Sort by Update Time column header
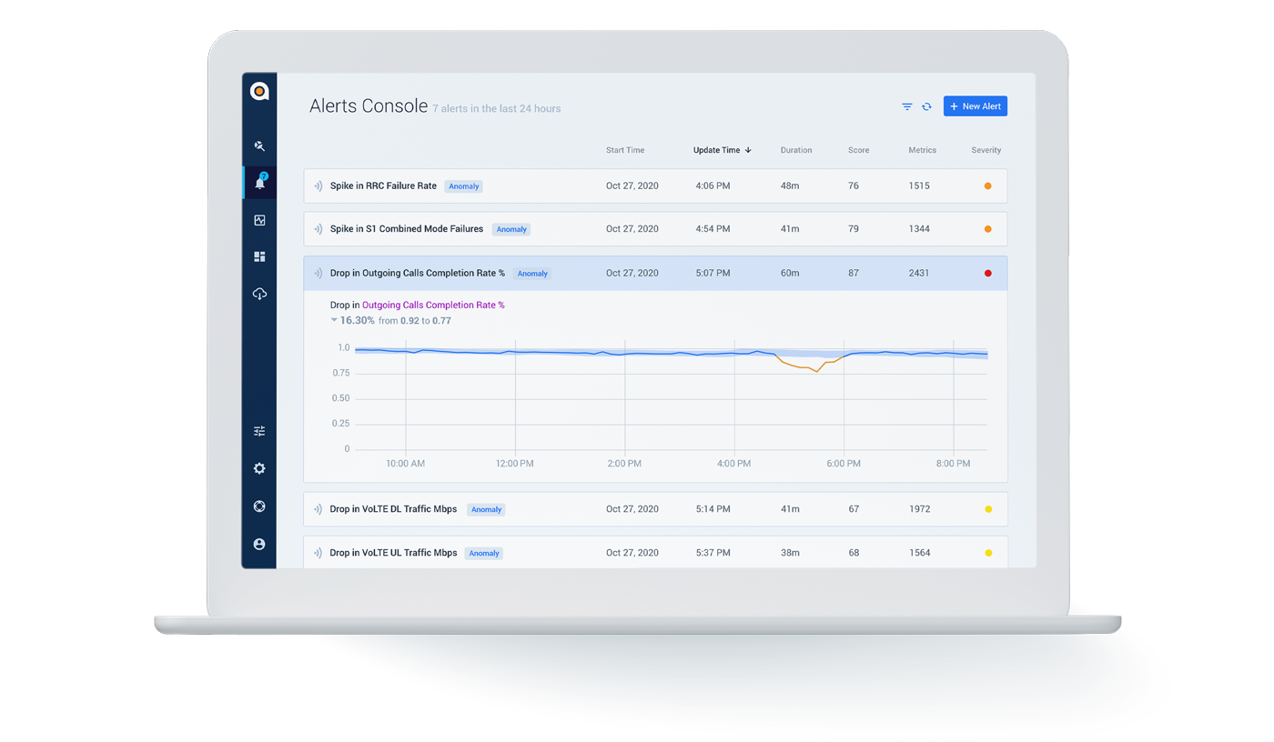1274x742 pixels. (x=723, y=150)
